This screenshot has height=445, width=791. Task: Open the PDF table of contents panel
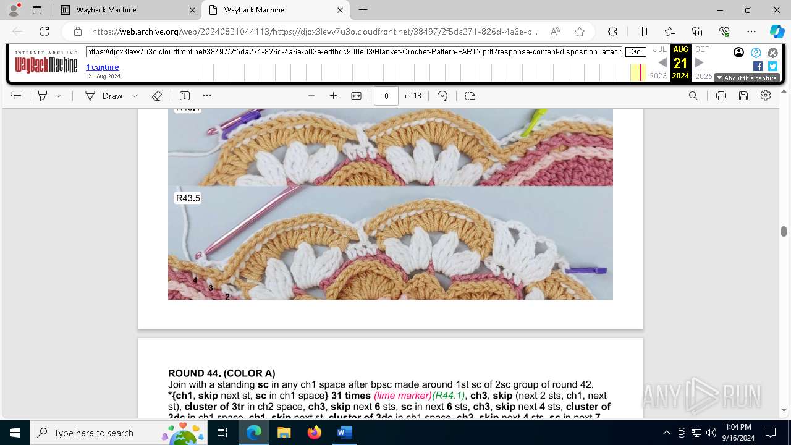[x=16, y=96]
